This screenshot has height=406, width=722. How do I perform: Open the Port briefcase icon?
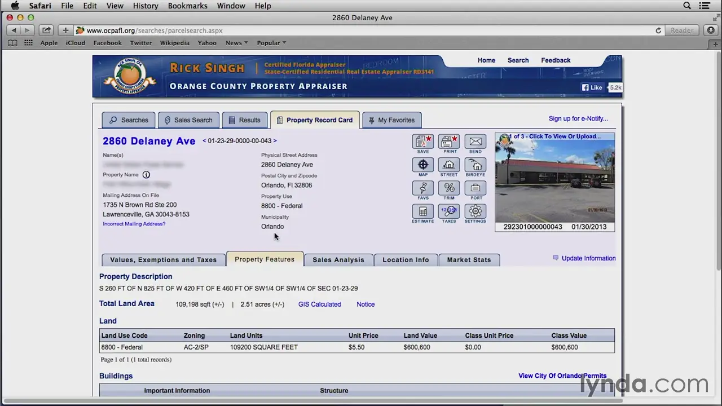coord(476,188)
